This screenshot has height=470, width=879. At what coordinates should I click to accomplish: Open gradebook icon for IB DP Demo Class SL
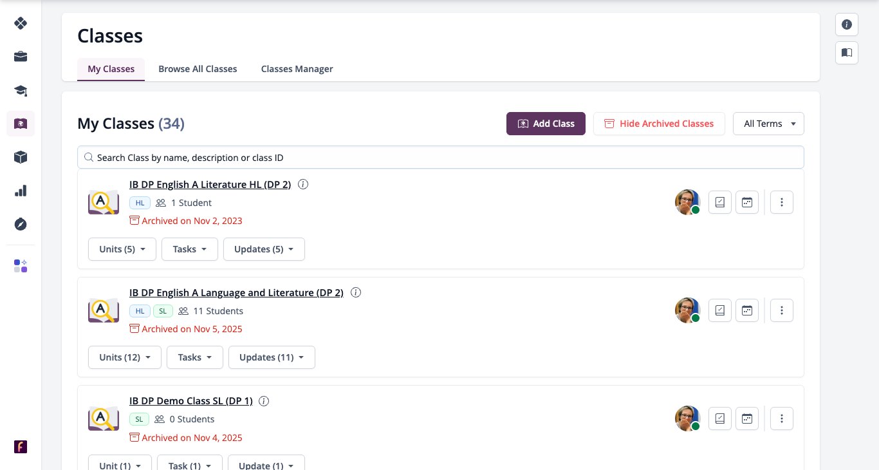pos(720,418)
